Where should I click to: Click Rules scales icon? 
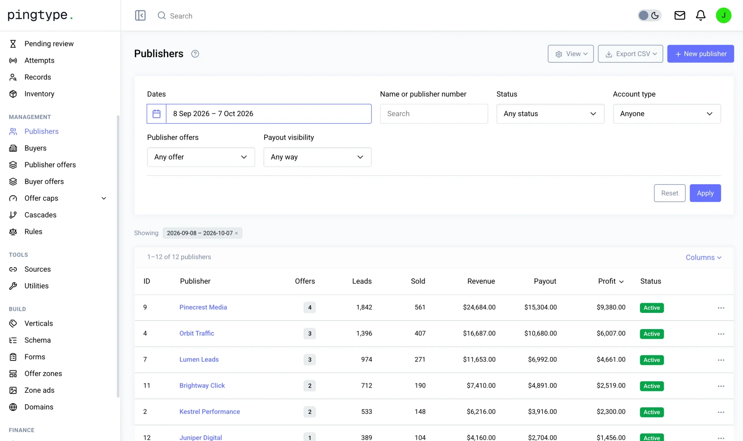(x=13, y=232)
